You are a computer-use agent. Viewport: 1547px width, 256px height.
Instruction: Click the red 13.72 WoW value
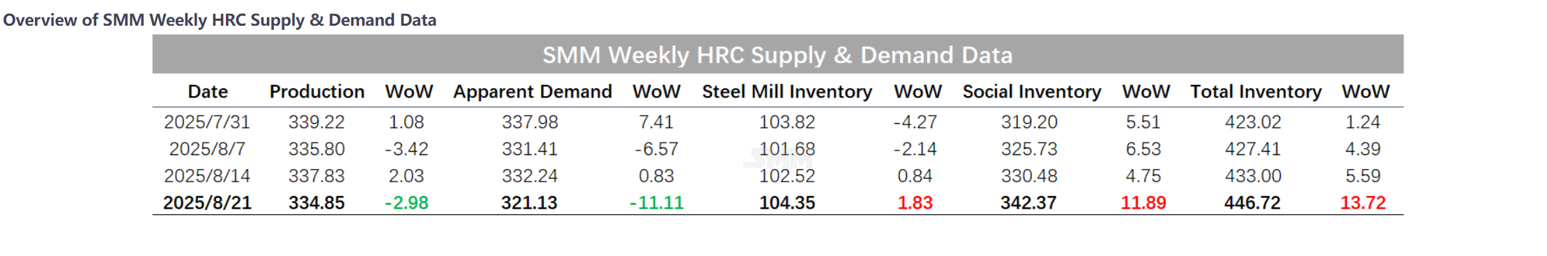(x=1363, y=203)
